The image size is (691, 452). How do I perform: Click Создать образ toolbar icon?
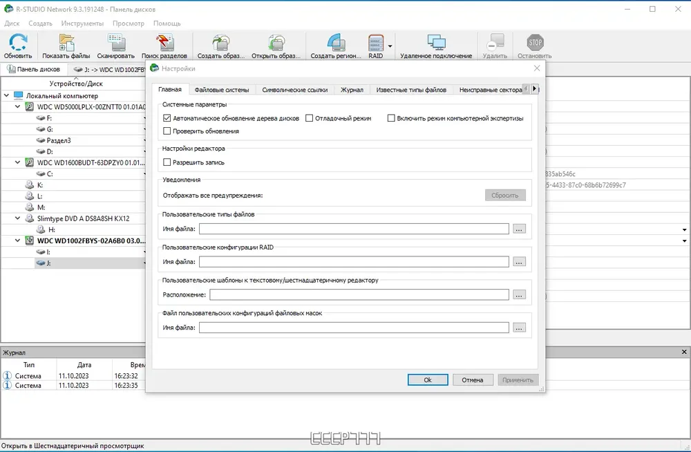tap(221, 46)
